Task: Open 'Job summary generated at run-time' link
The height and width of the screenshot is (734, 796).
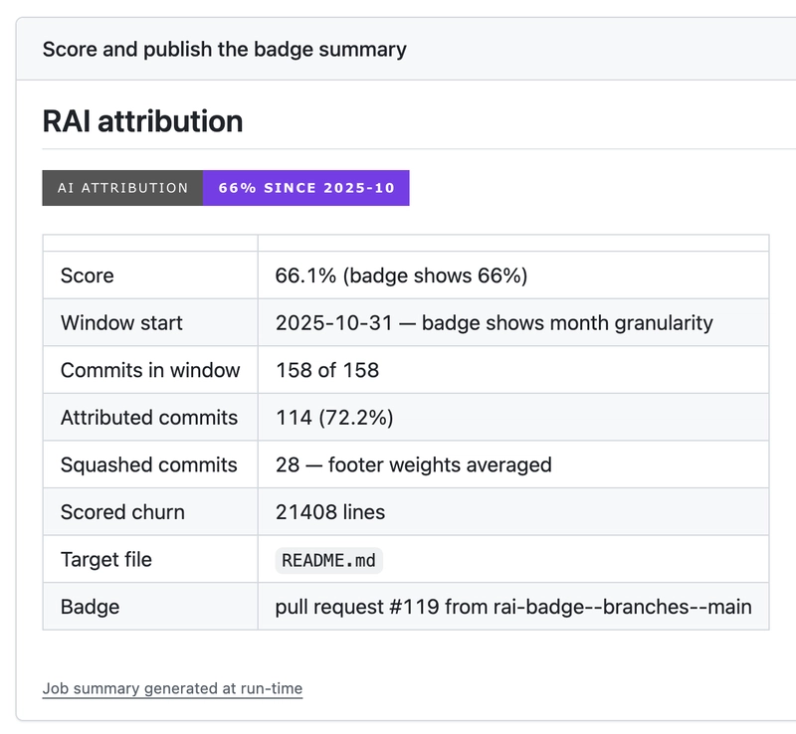Action: 172,688
